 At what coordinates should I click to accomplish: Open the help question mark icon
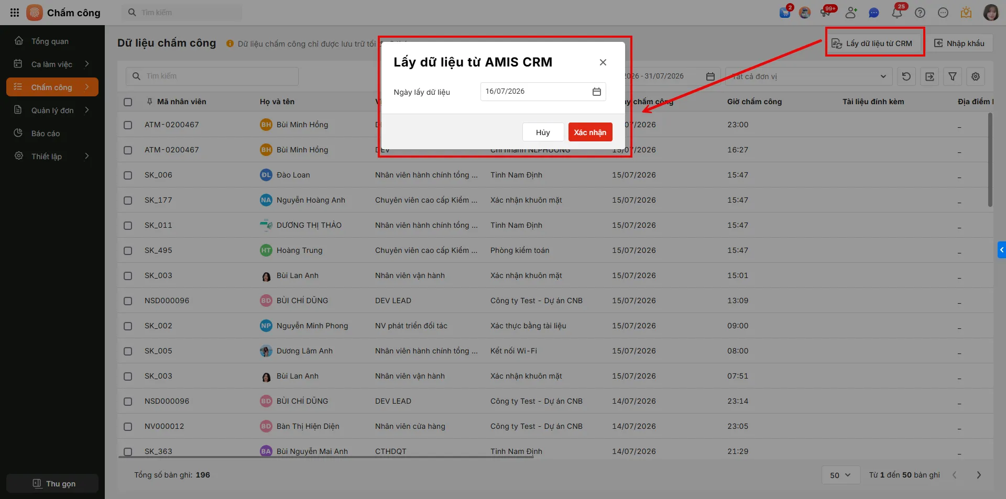[920, 13]
